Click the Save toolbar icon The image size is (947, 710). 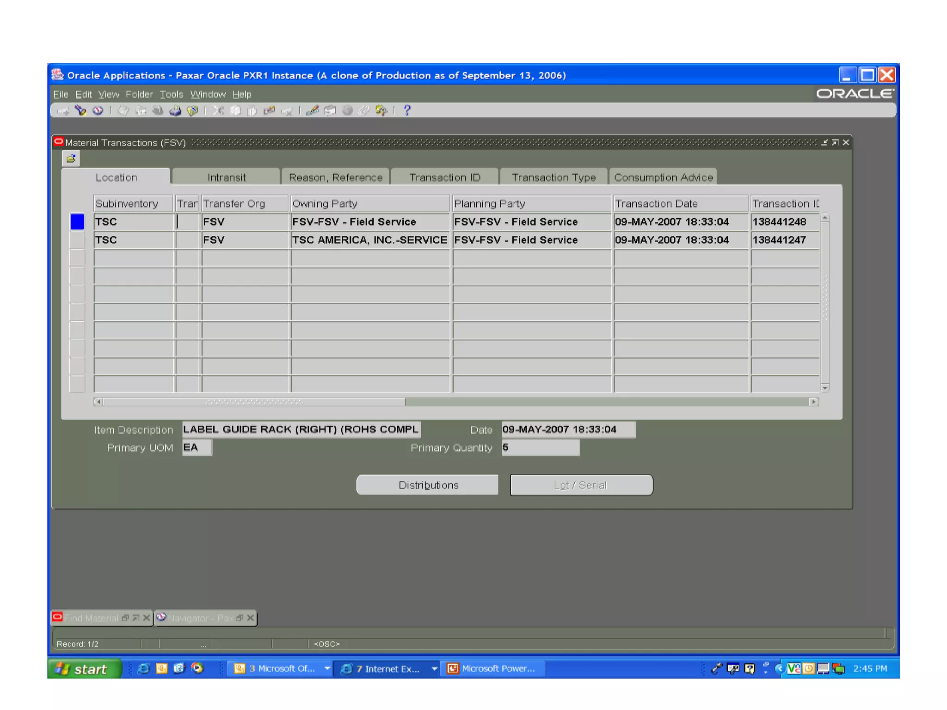coord(123,111)
